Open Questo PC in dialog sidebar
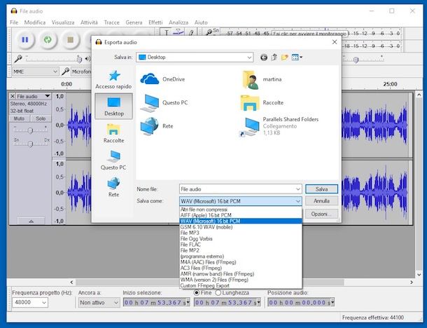Viewport: 427px width, 328px height. pyautogui.click(x=113, y=160)
